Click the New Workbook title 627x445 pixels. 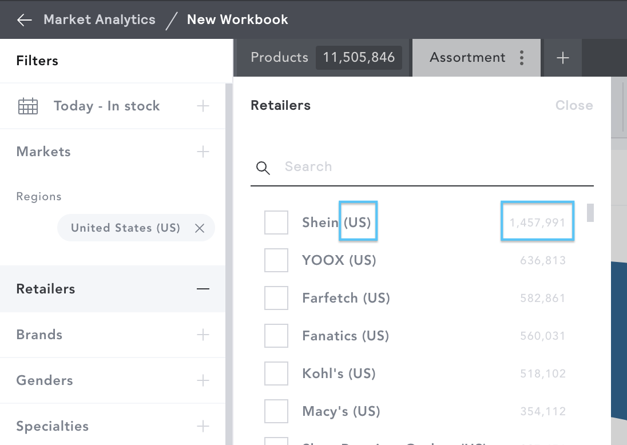[x=237, y=19]
